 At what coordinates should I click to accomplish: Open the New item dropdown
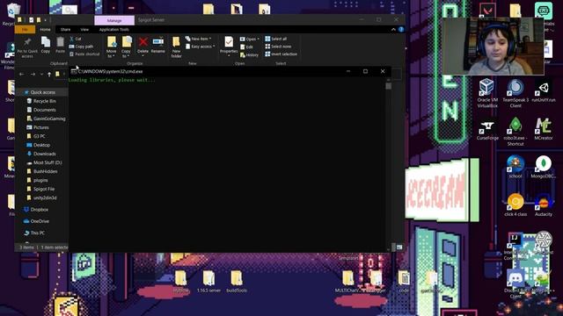[198, 39]
